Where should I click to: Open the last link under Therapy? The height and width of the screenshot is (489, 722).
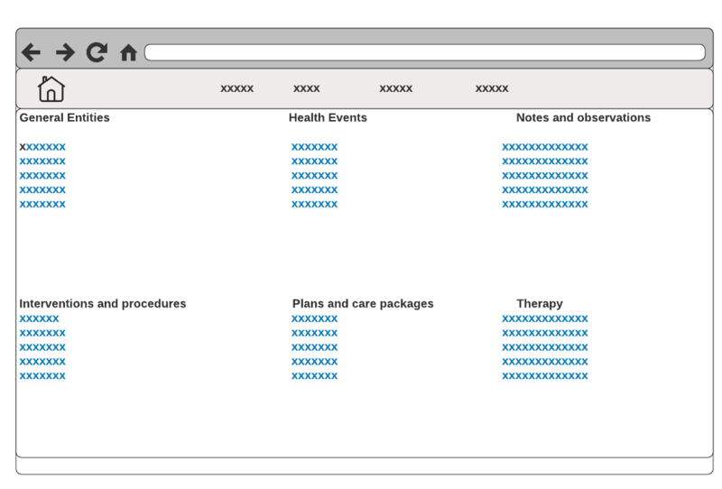point(545,375)
